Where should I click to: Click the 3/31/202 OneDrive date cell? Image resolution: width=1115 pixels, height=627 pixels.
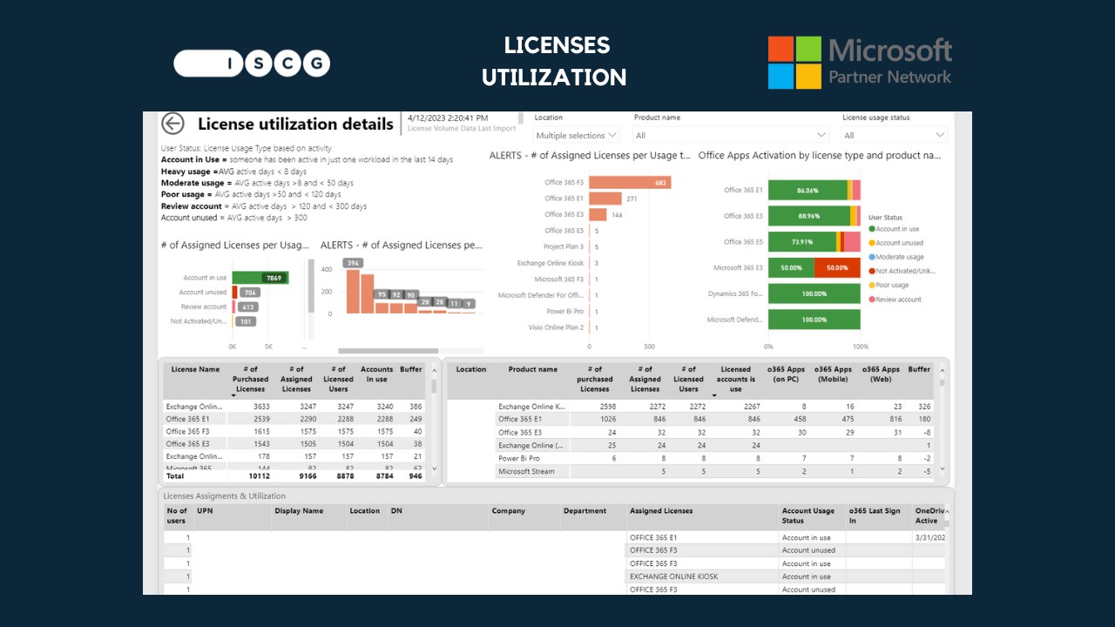[x=930, y=538]
